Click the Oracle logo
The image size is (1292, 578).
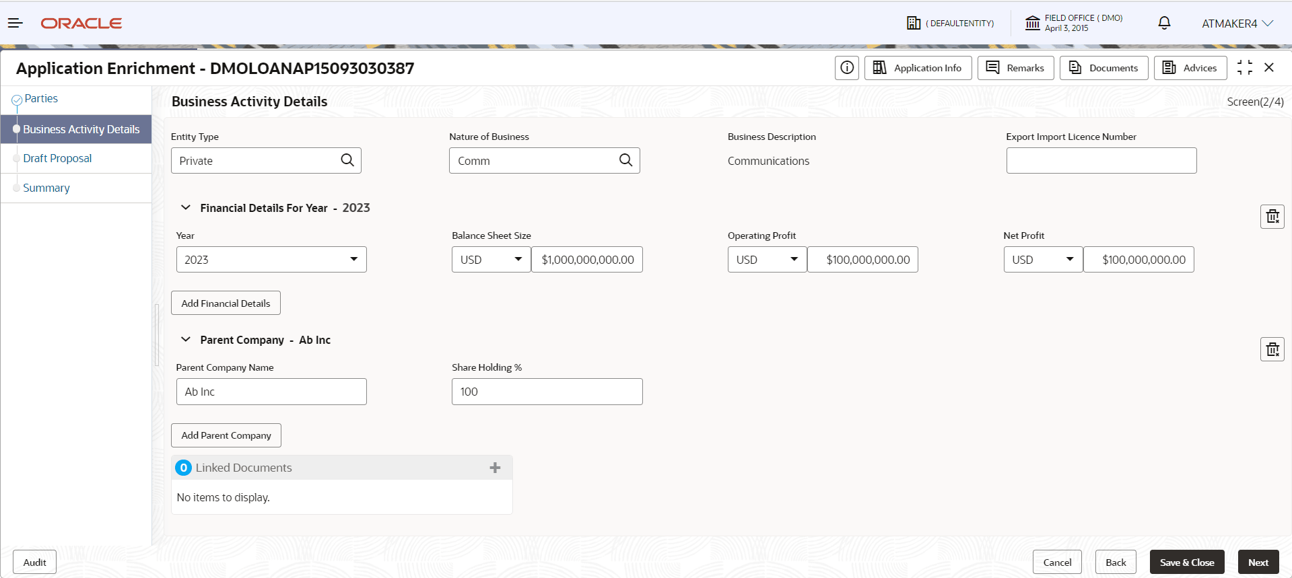tap(81, 24)
